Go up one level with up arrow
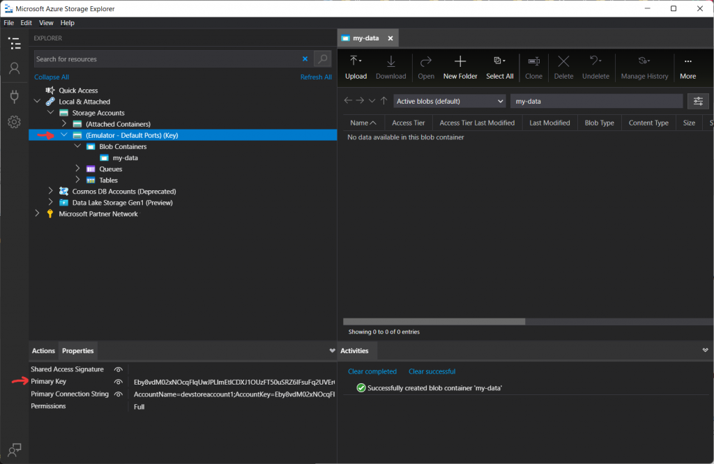This screenshot has width=714, height=464. (x=384, y=100)
